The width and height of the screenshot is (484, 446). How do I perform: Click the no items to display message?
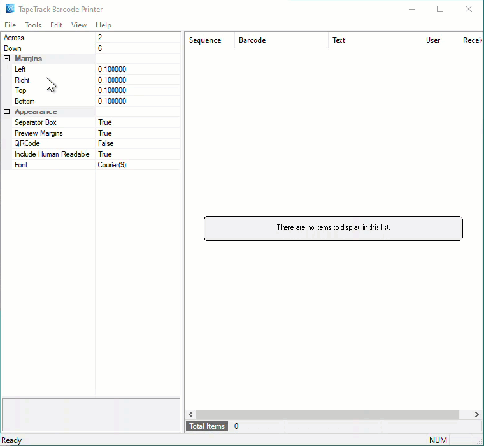333,228
